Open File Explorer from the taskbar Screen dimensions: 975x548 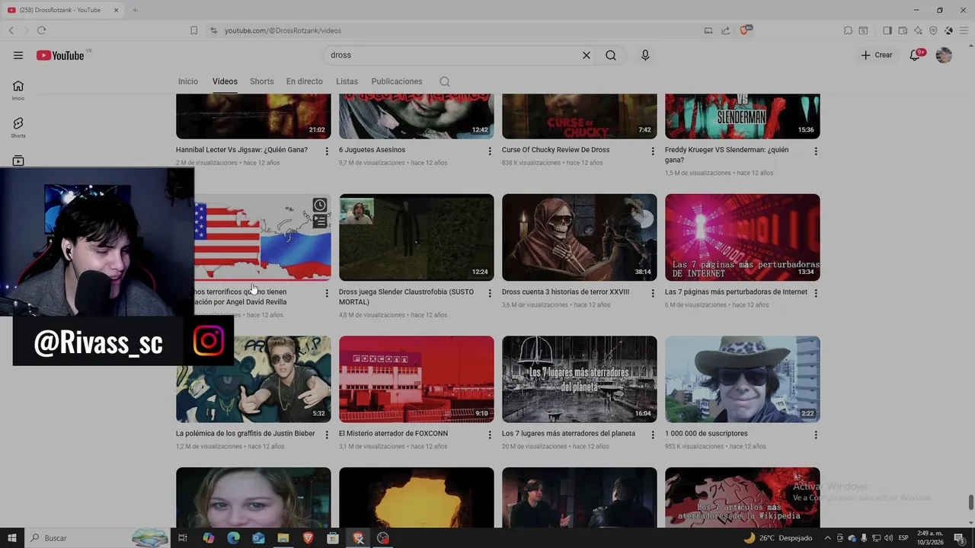pyautogui.click(x=283, y=538)
